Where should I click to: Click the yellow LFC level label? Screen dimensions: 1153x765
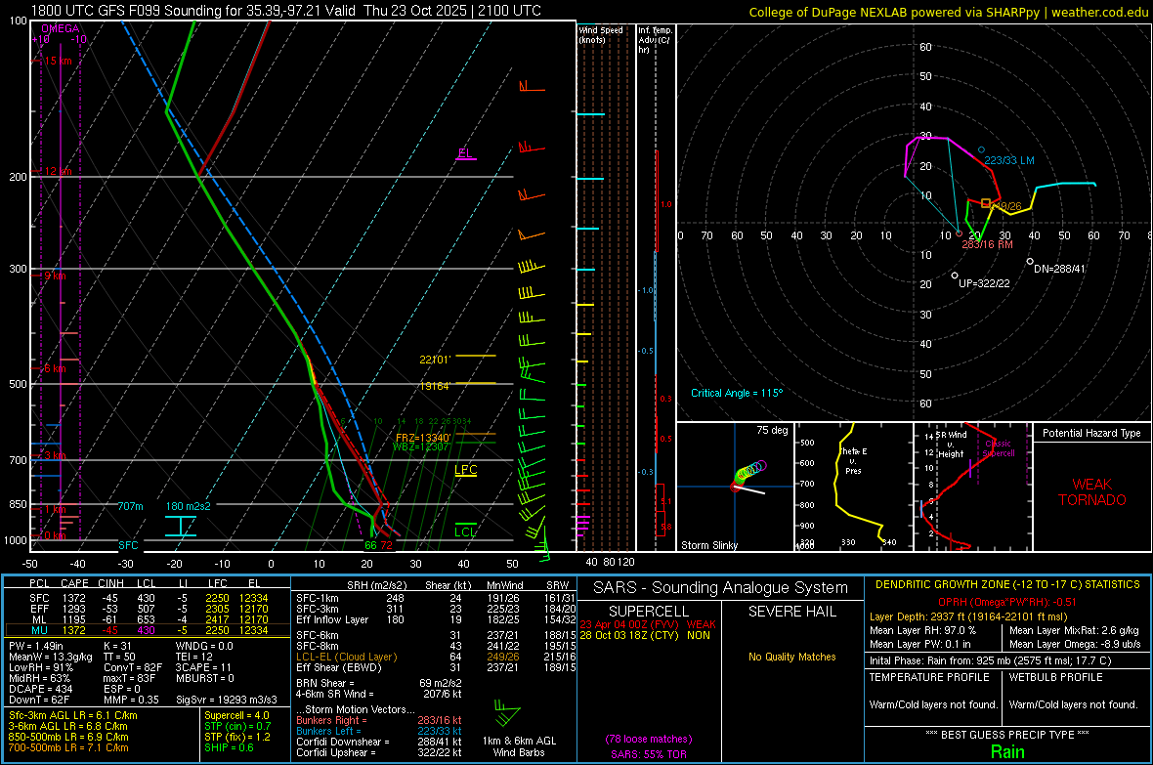click(x=465, y=470)
